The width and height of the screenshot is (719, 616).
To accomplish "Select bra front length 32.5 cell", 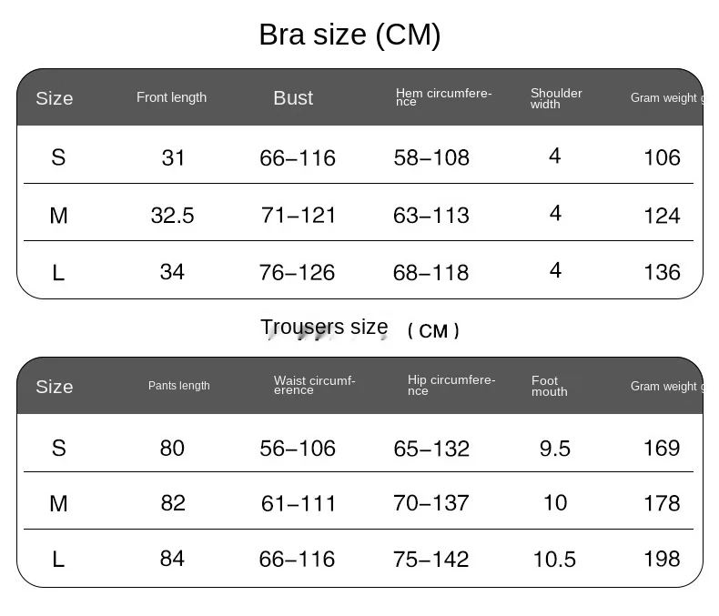I will (172, 216).
